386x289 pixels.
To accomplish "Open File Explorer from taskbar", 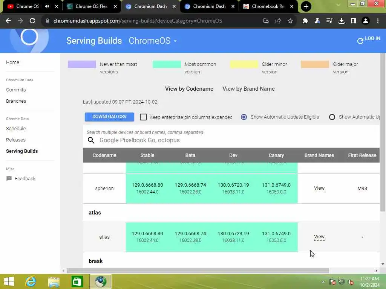I will pyautogui.click(x=54, y=281).
